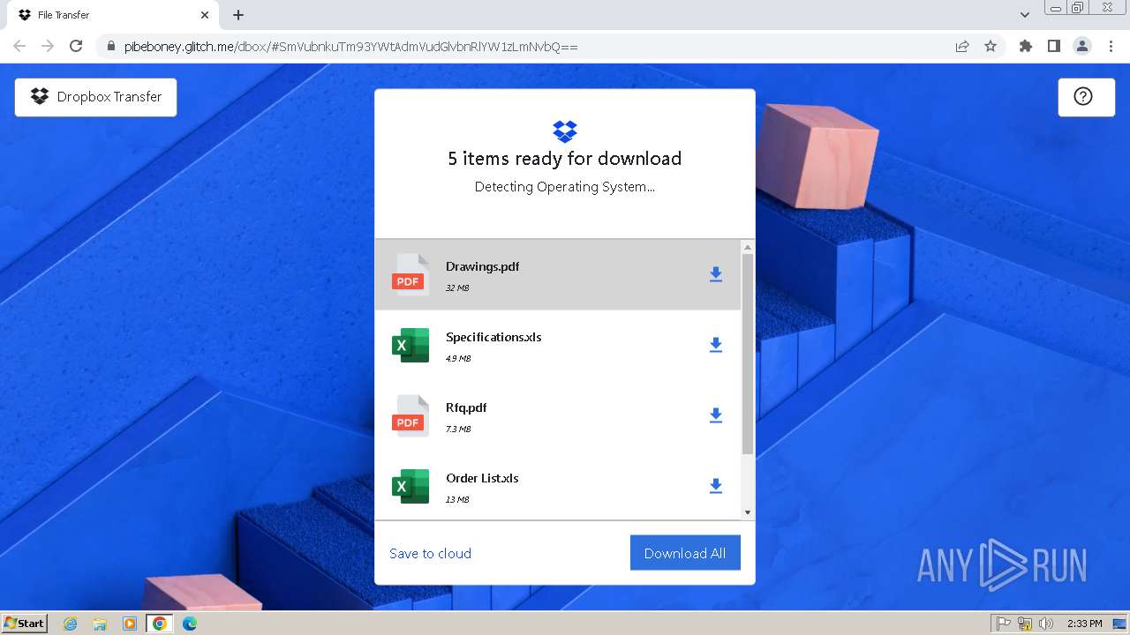Viewport: 1130px width, 635px height.
Task: Click the Dropbox Transfer button
Action: click(95, 97)
